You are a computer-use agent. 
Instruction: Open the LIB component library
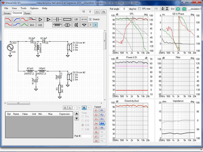(x=76, y=19)
